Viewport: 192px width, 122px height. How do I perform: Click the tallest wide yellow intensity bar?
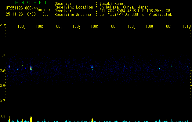click(31, 119)
